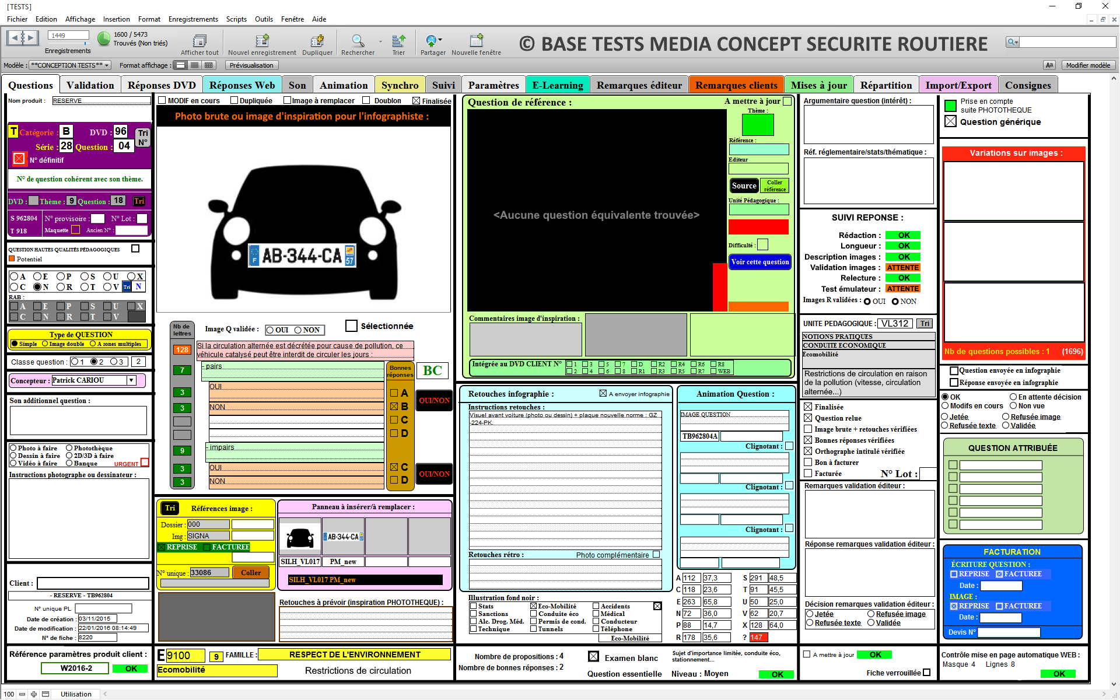
Task: Go to the next record arrow
Action: tap(32, 38)
